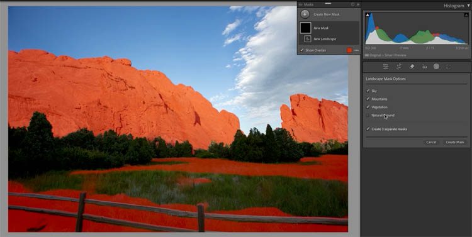Screen dimensions: 472x237
Task: Uncheck the Mountains checkbox
Action: (368, 99)
